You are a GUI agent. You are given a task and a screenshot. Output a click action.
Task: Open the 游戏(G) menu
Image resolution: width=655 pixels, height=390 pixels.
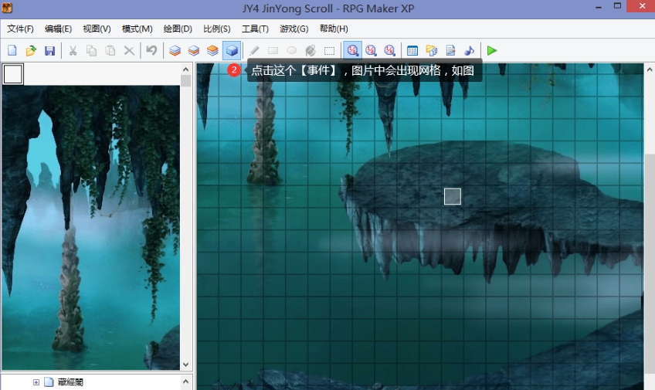(294, 29)
